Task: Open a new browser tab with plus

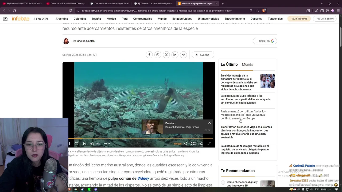Action: [x=223, y=3]
